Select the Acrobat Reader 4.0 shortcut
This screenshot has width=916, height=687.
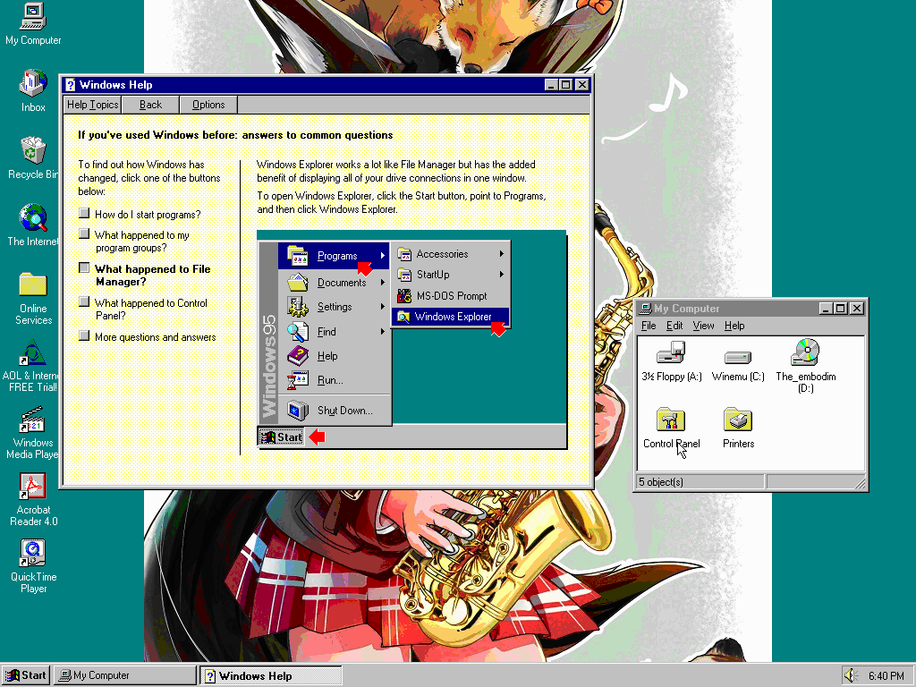click(x=33, y=488)
